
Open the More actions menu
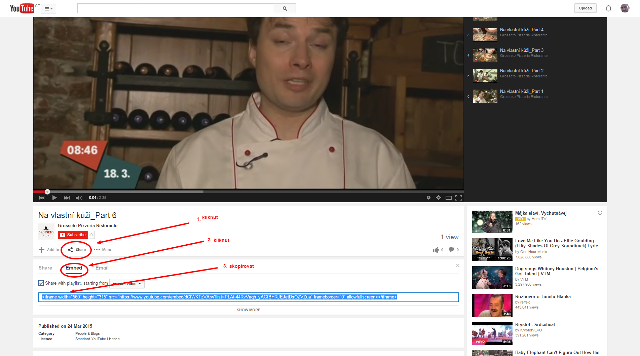[x=102, y=250]
